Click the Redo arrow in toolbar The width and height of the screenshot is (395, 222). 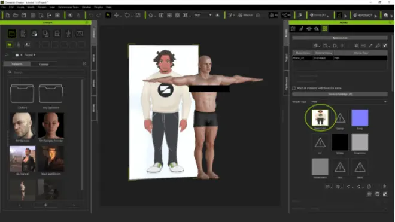pyautogui.click(x=99, y=16)
